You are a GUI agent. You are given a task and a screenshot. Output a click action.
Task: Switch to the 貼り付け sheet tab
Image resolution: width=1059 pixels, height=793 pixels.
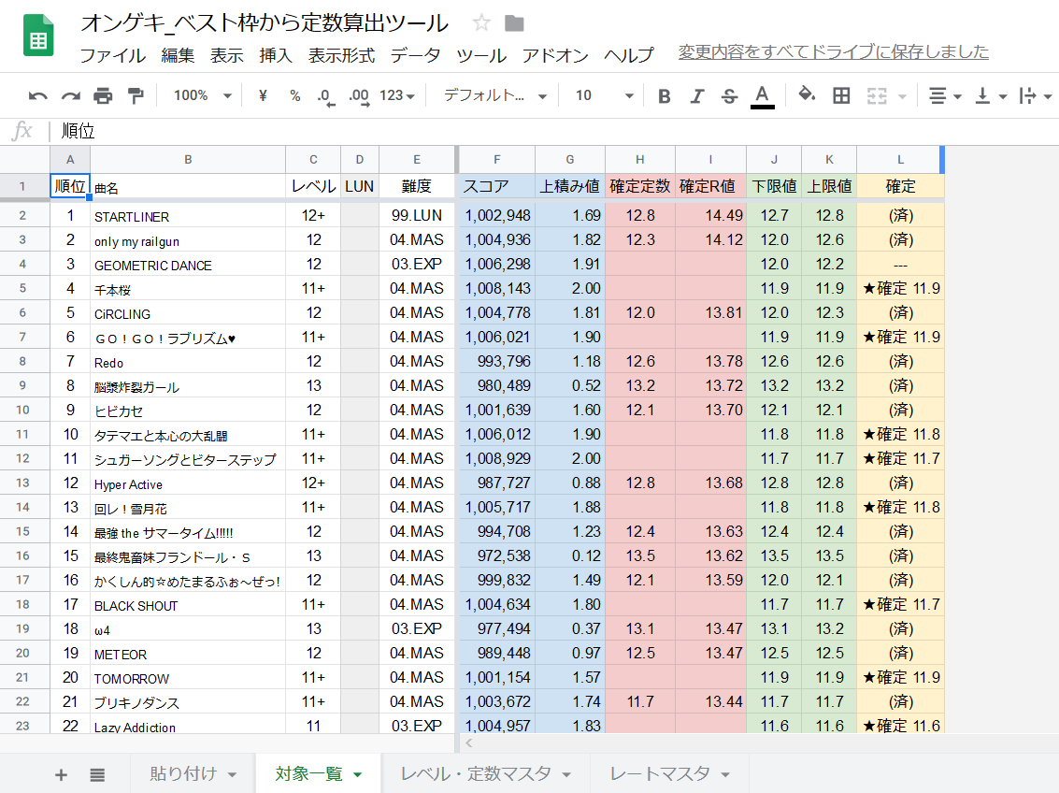(x=184, y=774)
